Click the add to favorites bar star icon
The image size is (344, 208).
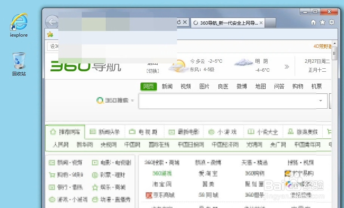pos(50,34)
